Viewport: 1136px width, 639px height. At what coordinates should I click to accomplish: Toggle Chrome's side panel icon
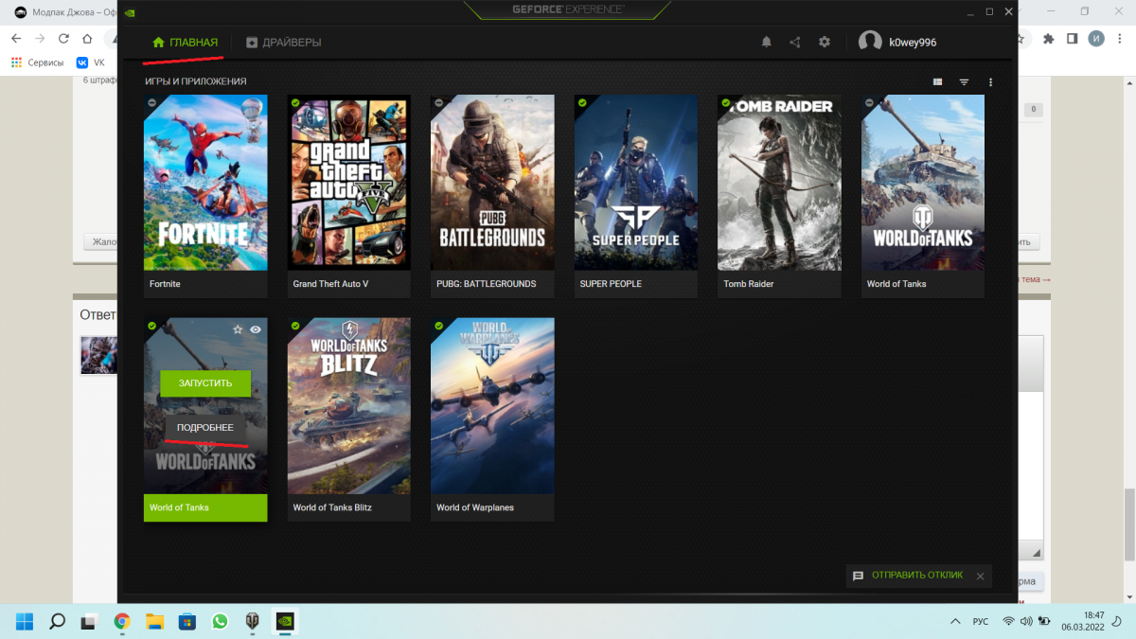pyautogui.click(x=1073, y=39)
